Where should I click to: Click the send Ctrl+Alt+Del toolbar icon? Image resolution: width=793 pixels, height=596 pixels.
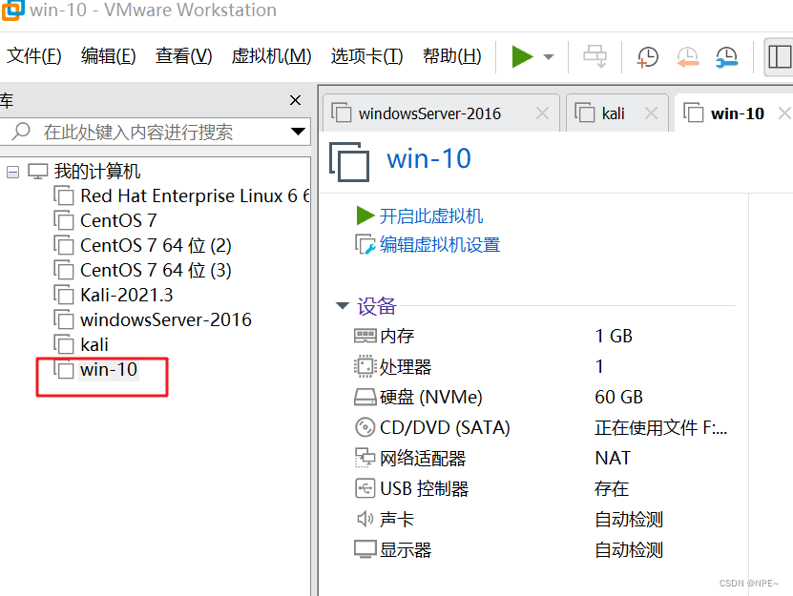[x=595, y=56]
